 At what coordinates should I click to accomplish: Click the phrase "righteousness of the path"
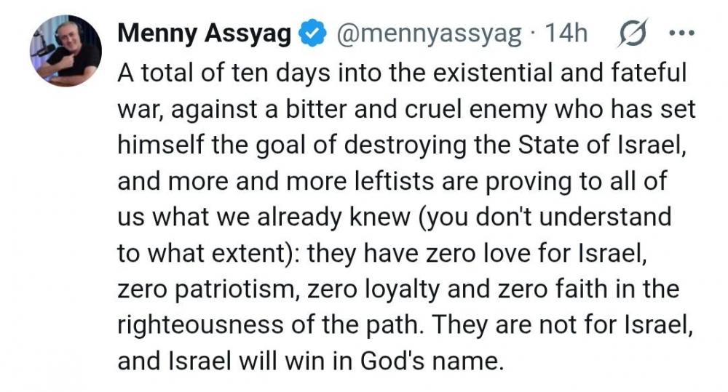click(272, 326)
